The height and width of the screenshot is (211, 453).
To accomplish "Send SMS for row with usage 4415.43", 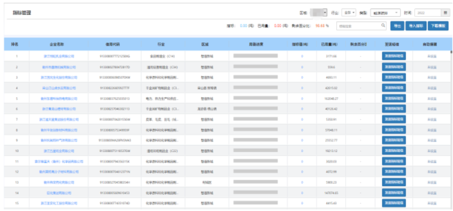I will pos(394,203).
